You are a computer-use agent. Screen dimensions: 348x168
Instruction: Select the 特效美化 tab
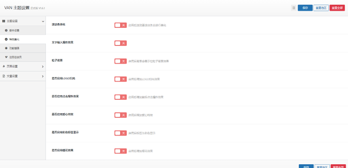23,39
